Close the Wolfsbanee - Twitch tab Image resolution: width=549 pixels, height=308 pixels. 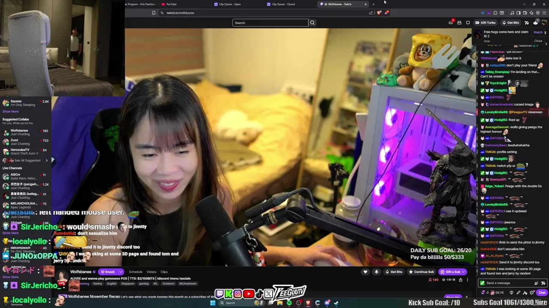(x=365, y=4)
